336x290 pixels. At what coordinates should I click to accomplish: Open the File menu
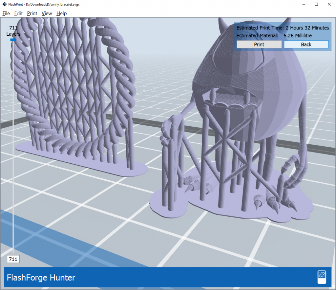click(x=6, y=13)
